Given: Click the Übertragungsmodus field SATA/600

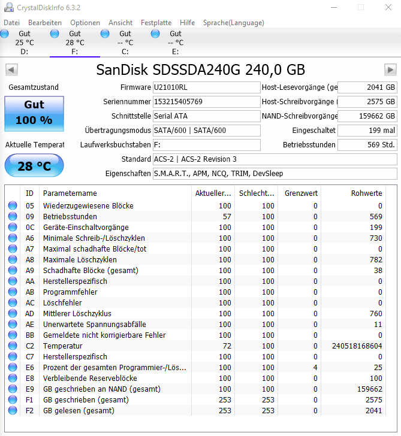Looking at the screenshot, I should pos(206,131).
